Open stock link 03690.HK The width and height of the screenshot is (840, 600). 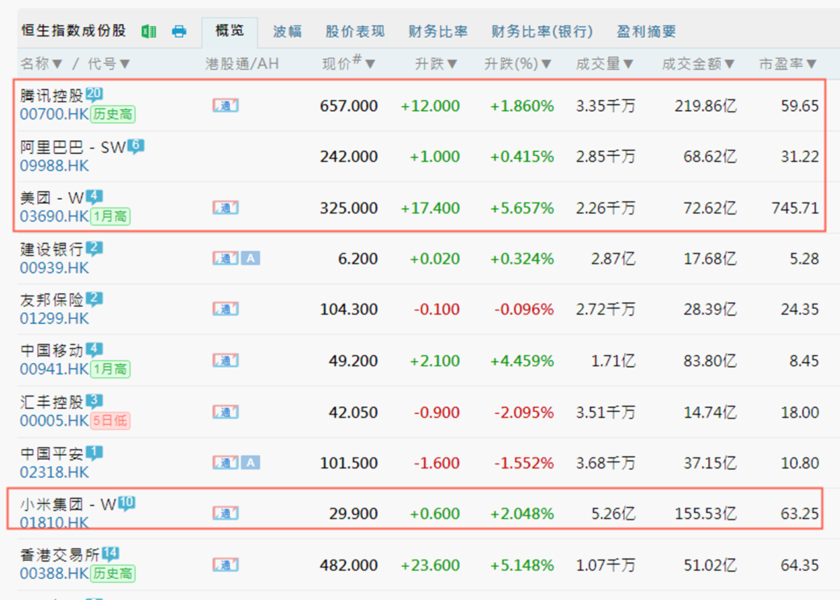(54, 216)
